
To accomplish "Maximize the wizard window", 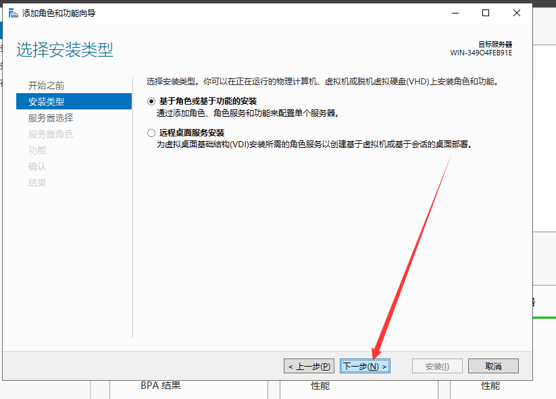I will point(485,13).
